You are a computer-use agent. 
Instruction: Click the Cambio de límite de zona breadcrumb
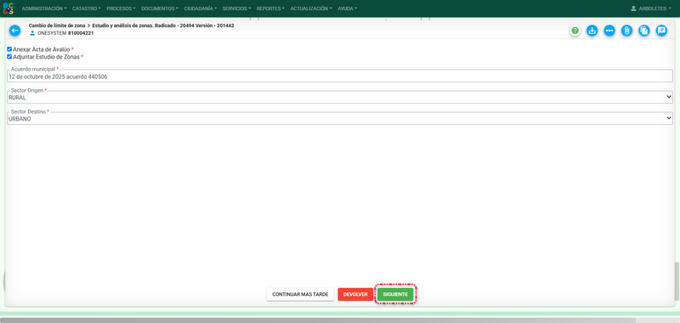[57, 25]
